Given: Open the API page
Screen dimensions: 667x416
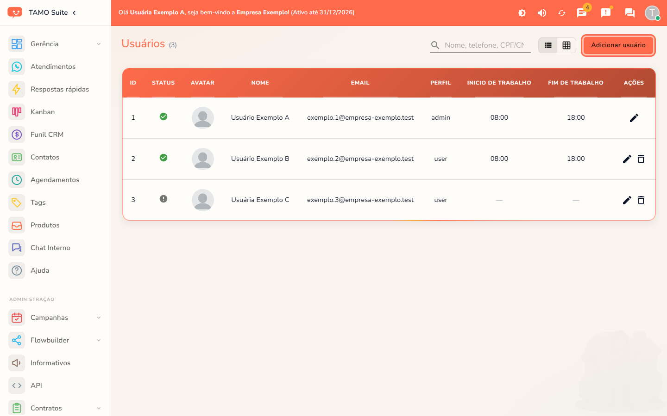Looking at the screenshot, I should click(56, 385).
